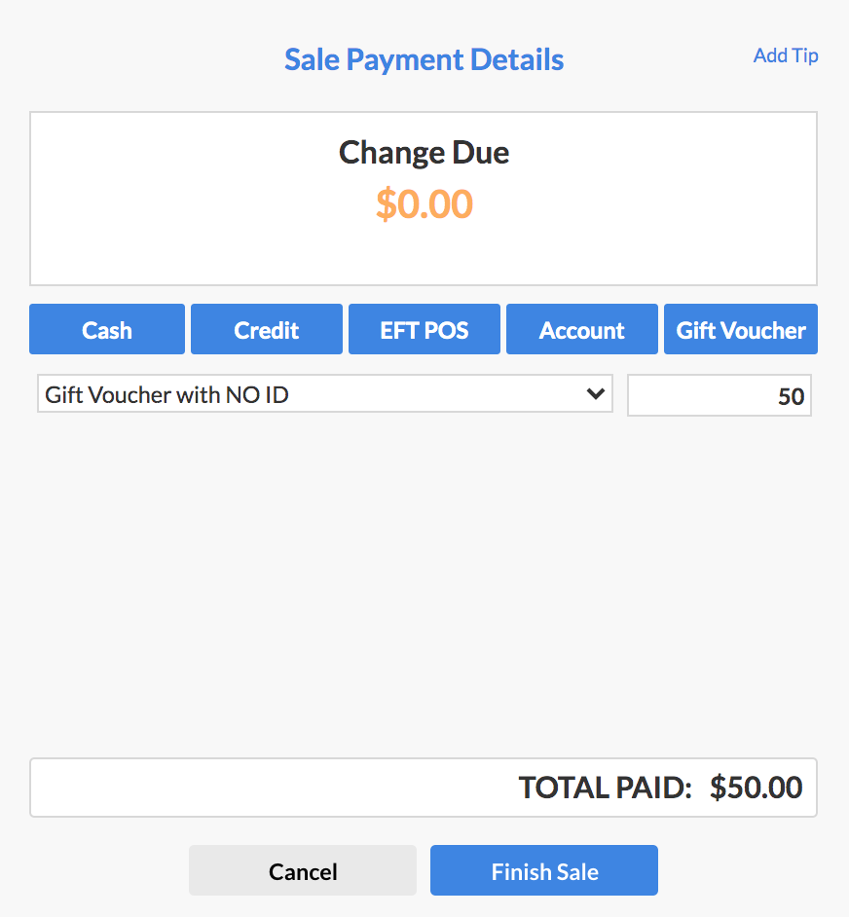Expand the voucher list using chevron arrow
Screen dimensions: 849x917
pos(596,393)
